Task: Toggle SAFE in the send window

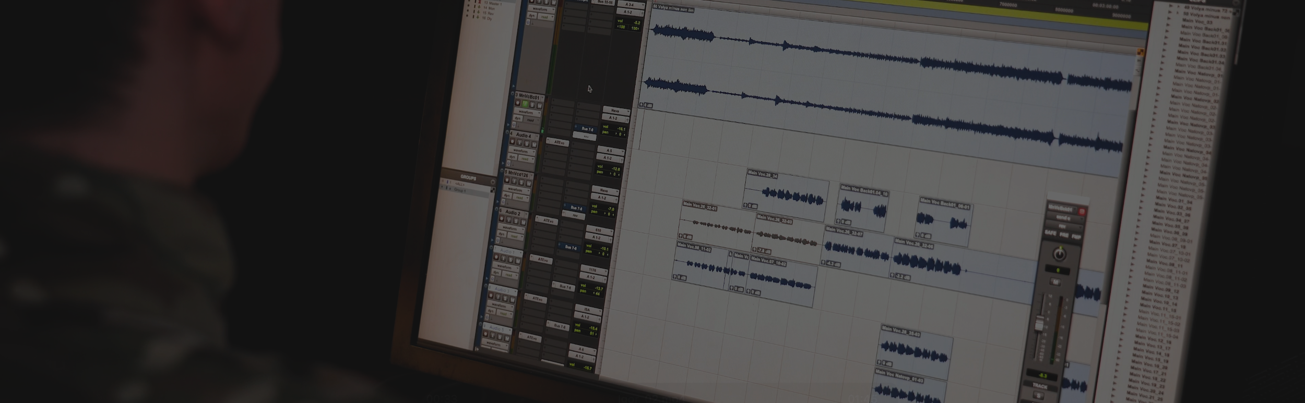Action: pyautogui.click(x=1050, y=233)
